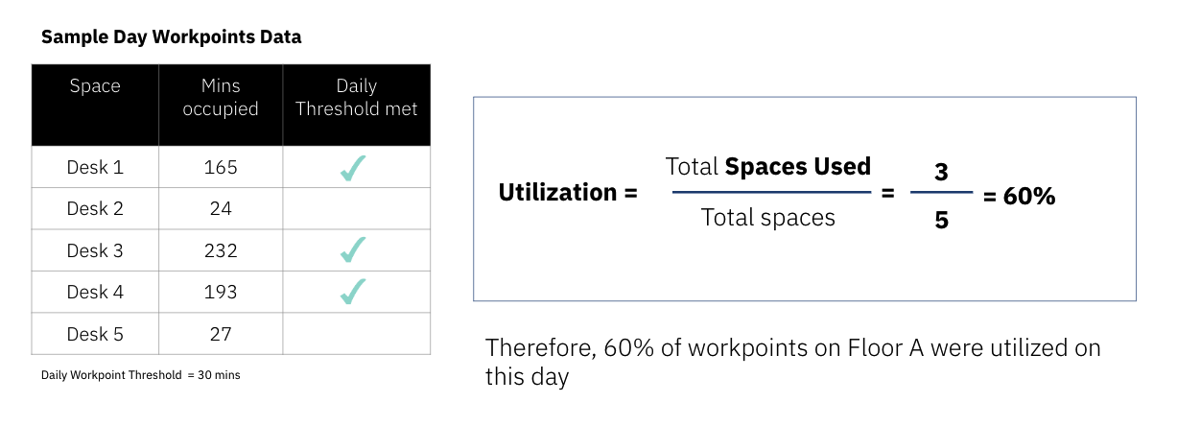Image resolution: width=1177 pixels, height=426 pixels.
Task: Click the Total Spaces Used numerator text
Action: 768,166
